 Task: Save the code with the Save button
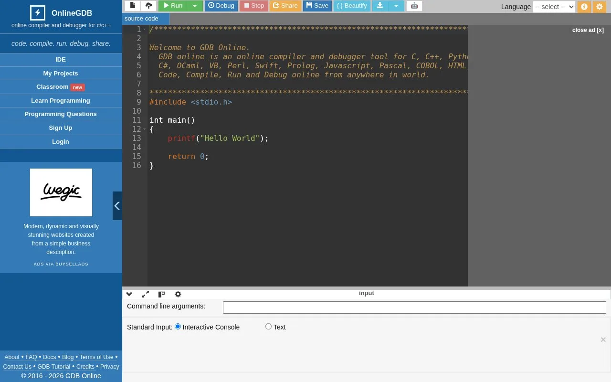tap(317, 6)
